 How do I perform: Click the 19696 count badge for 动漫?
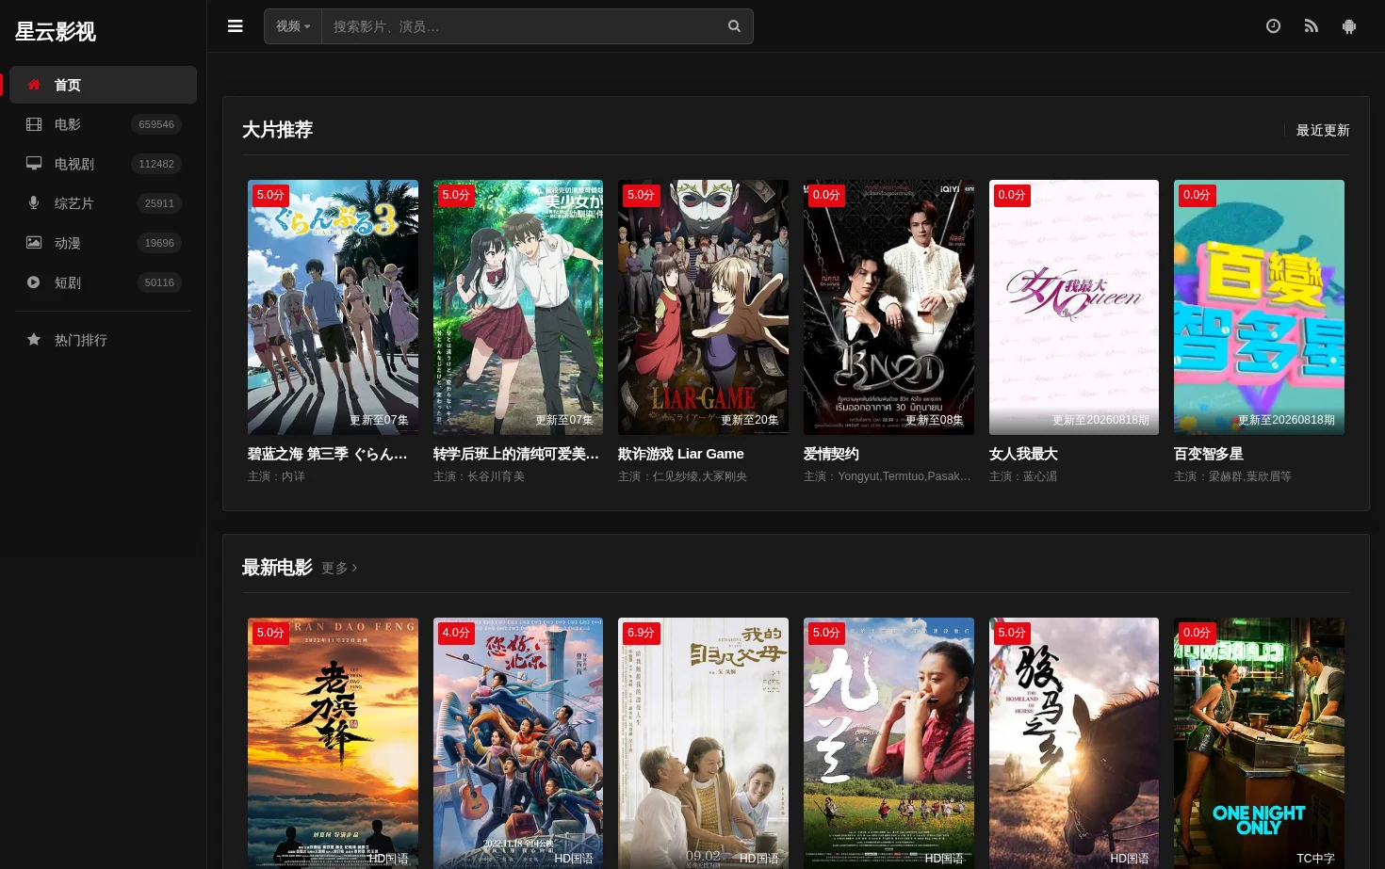tap(159, 243)
